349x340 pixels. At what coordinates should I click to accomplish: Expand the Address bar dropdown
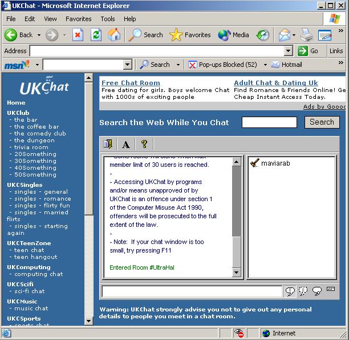pyautogui.click(x=288, y=51)
